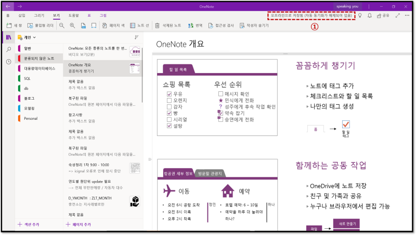This screenshot has height=235, width=416.
Task: Click the 공유 share button
Action: click(383, 16)
